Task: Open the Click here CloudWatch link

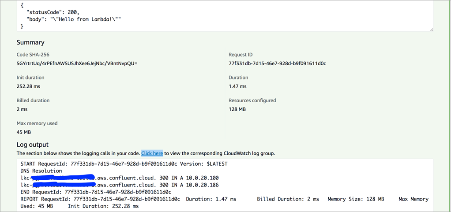Action: tap(152, 153)
